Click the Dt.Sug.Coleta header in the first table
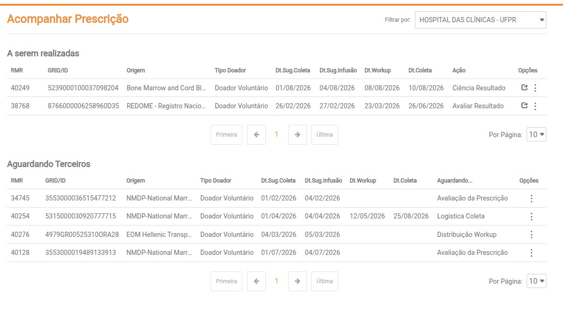Screen dimensions: 563x314 coord(293,70)
